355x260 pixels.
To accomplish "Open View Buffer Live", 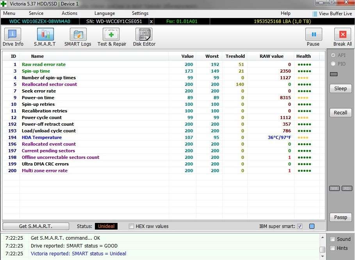I will point(332,13).
